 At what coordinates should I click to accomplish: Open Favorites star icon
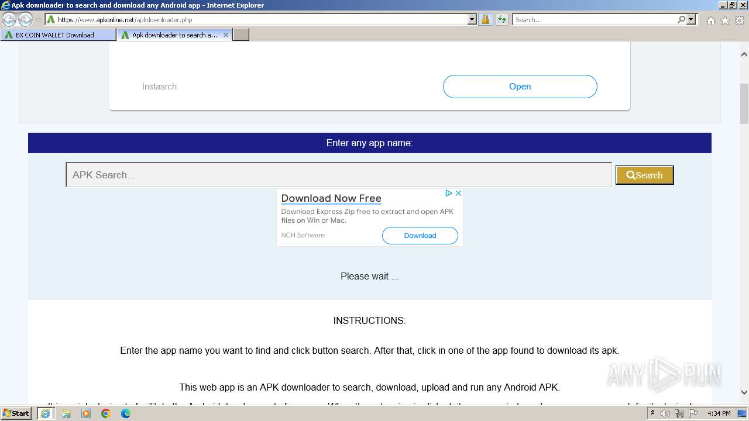(725, 20)
